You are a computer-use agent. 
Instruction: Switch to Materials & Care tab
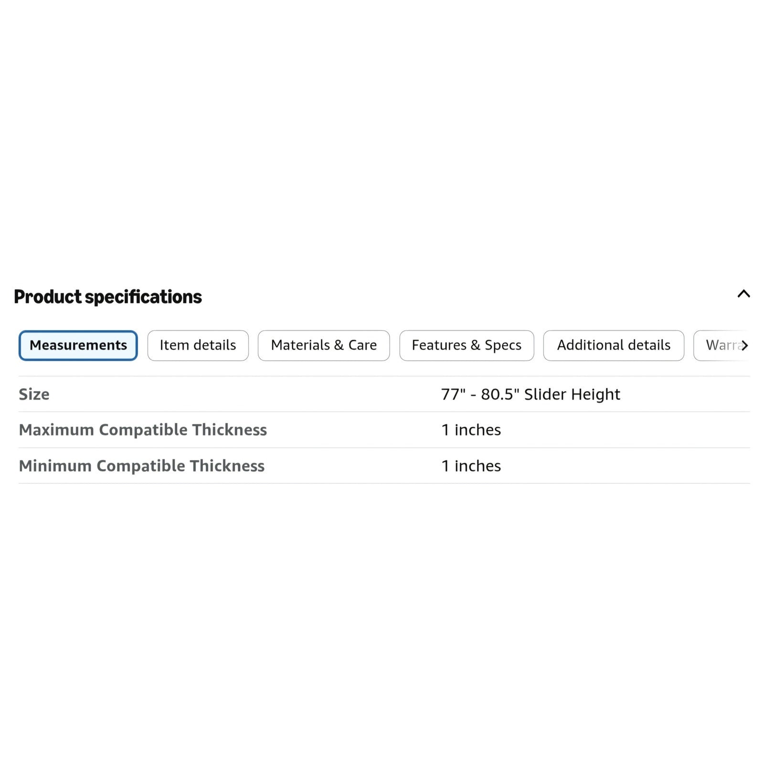[x=324, y=345]
